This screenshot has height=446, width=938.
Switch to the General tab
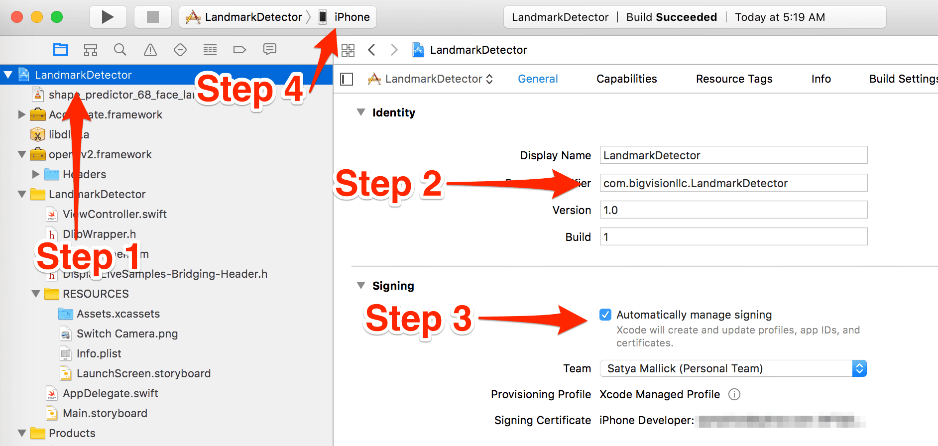tap(538, 79)
